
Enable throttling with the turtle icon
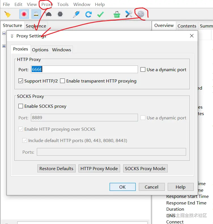pyautogui.click(x=48, y=14)
